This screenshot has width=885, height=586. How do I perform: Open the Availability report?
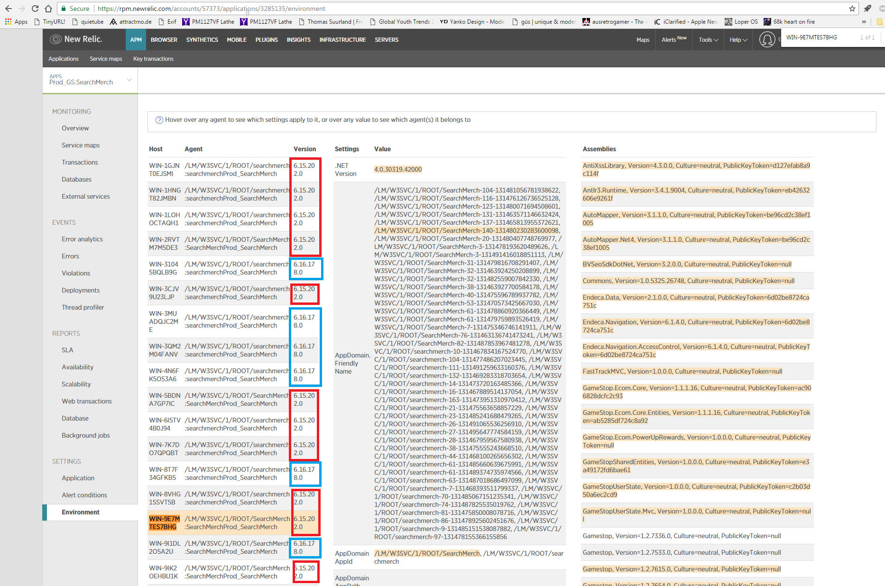[x=77, y=367]
